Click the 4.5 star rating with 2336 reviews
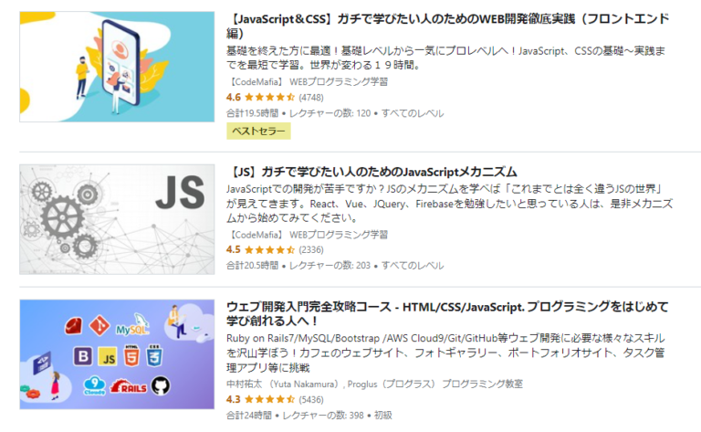The image size is (701, 432). (275, 249)
